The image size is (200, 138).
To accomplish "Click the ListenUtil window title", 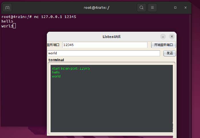I will click(x=111, y=37).
